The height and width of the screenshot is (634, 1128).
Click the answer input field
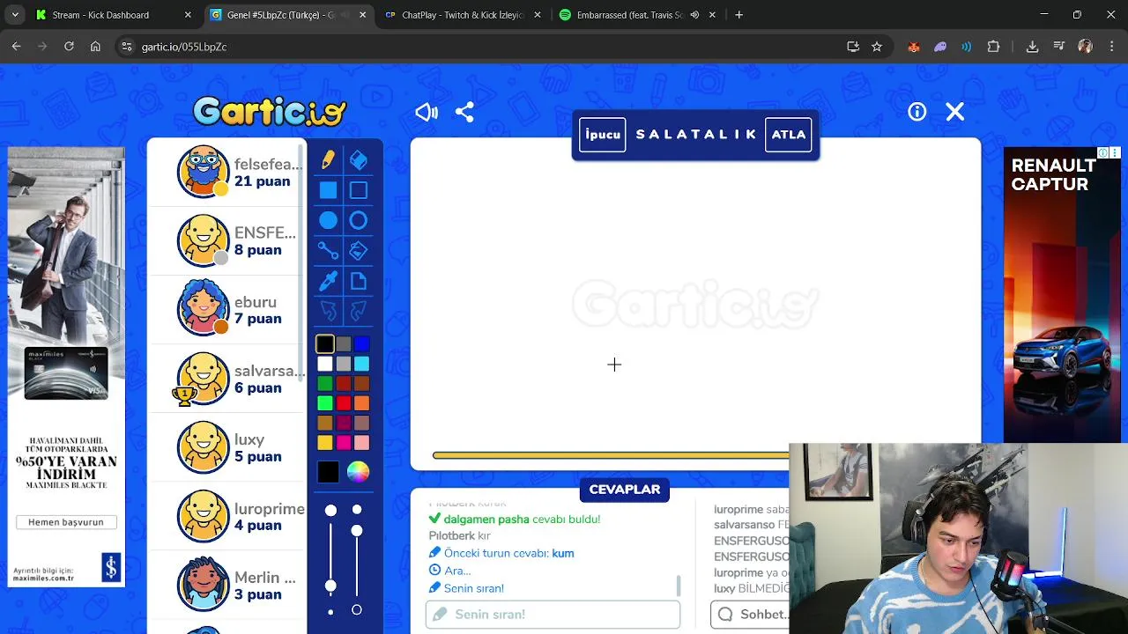coord(553,614)
